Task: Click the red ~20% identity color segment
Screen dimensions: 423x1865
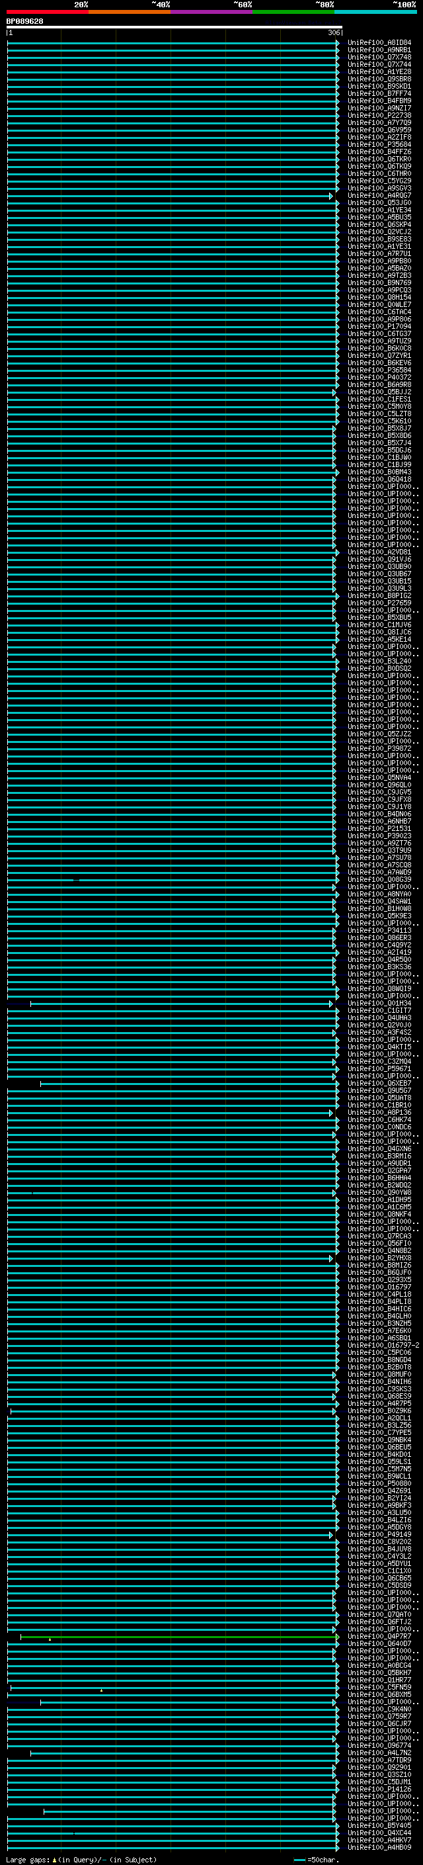Action: (x=48, y=12)
